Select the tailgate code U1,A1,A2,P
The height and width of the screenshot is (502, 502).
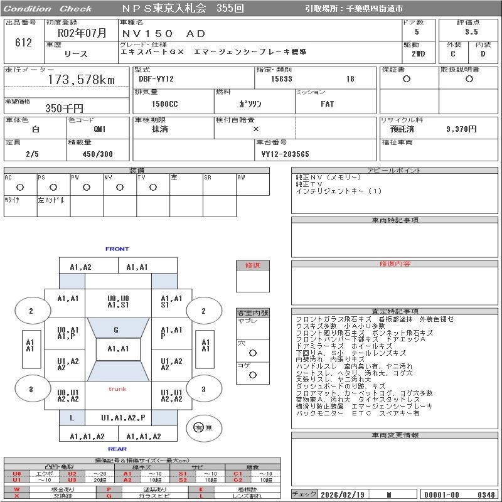tap(123, 418)
